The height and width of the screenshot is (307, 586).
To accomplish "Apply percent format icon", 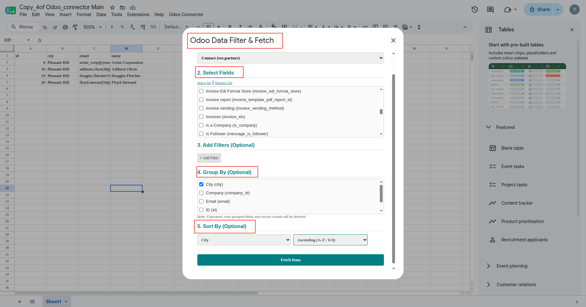I will pos(122,27).
